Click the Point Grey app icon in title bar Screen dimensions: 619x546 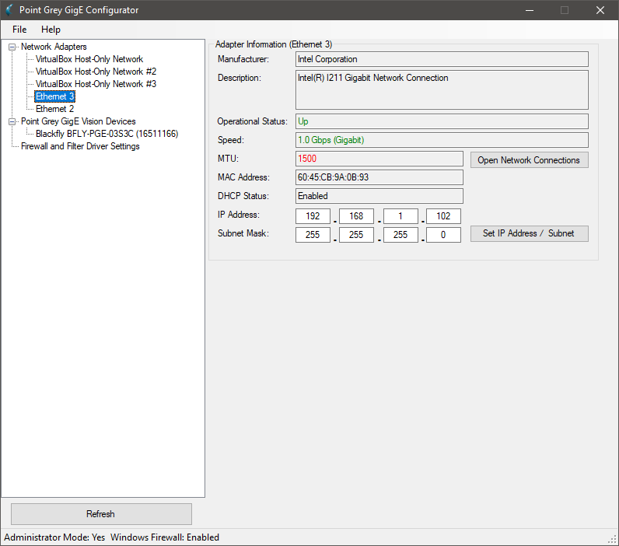[9, 10]
